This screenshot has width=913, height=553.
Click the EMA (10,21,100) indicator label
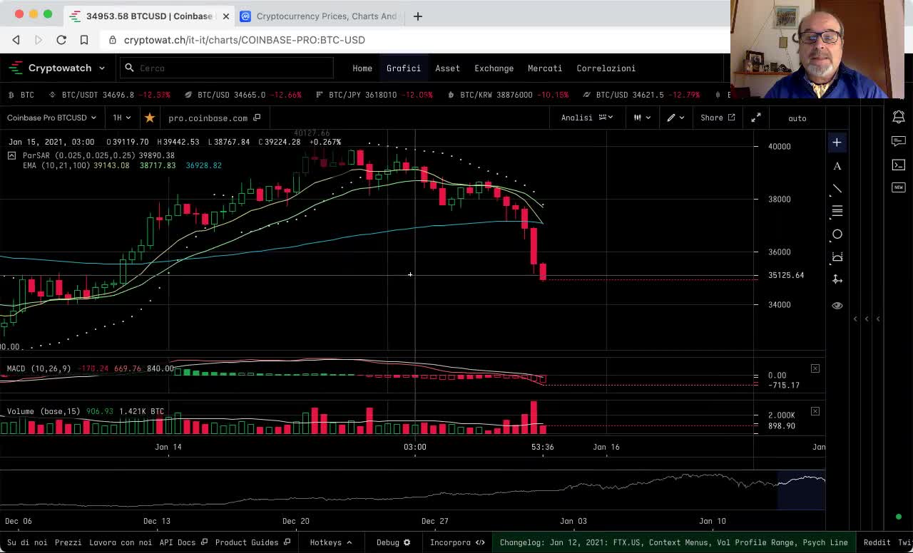coord(56,165)
